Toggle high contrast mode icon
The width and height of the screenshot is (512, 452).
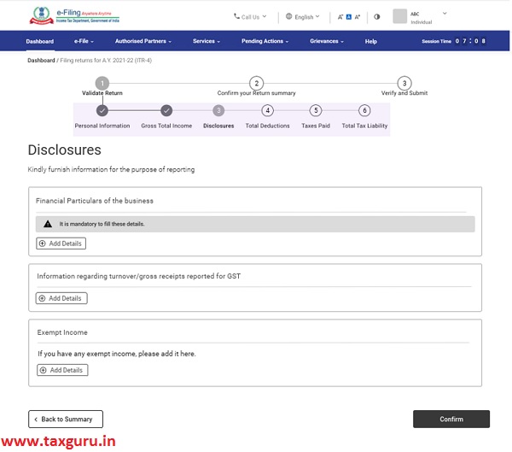click(377, 17)
